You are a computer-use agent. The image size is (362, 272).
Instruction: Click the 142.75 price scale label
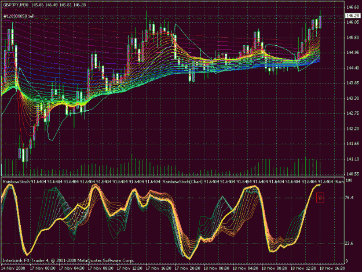(353, 113)
